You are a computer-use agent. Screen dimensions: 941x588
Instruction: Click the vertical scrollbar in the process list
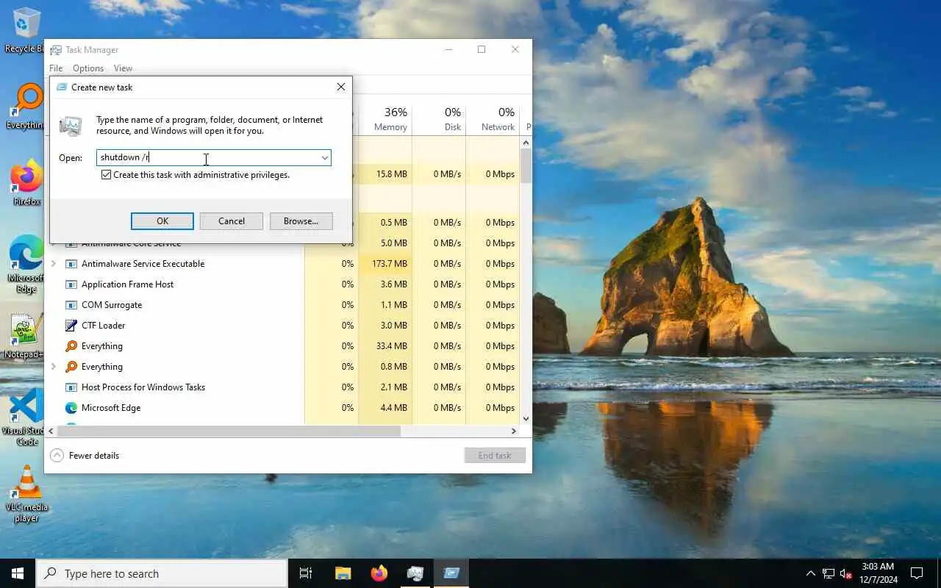point(526,165)
